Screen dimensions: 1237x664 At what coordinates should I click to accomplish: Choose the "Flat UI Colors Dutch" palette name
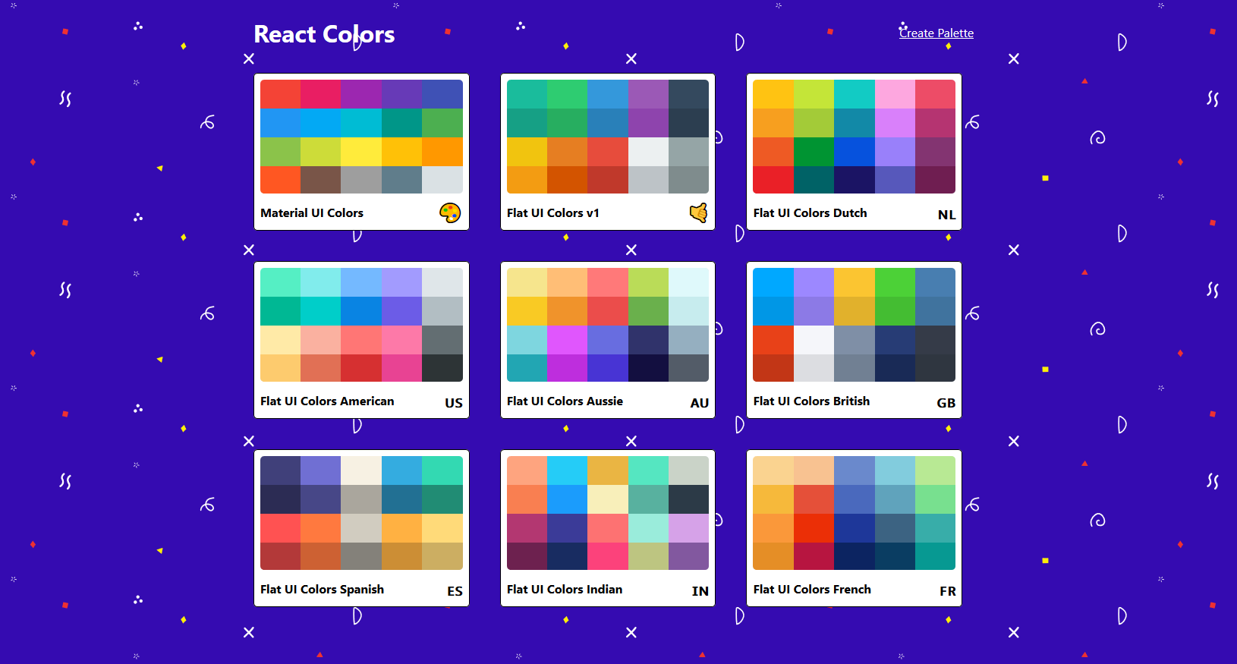tap(810, 213)
